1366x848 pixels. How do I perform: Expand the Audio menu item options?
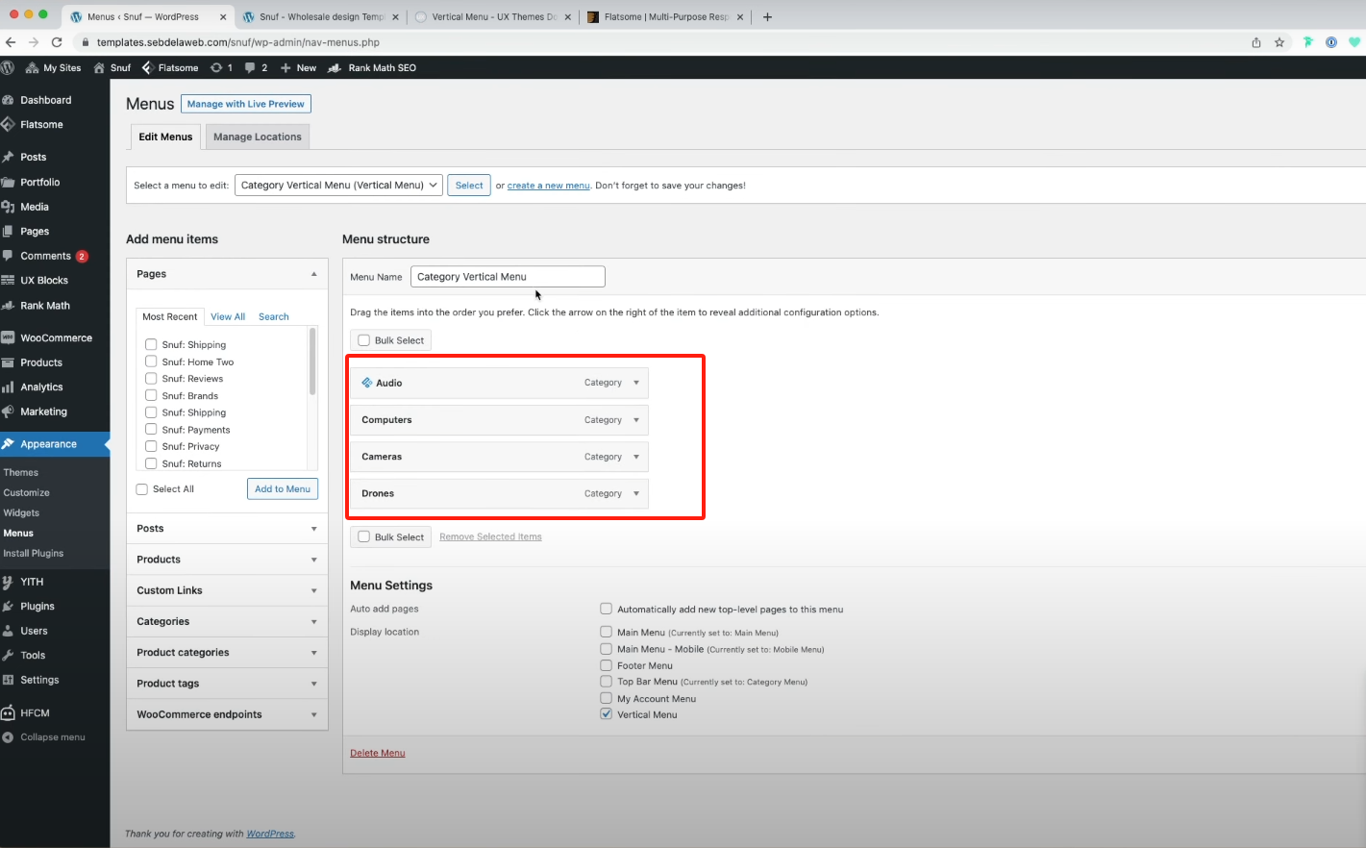pos(636,383)
